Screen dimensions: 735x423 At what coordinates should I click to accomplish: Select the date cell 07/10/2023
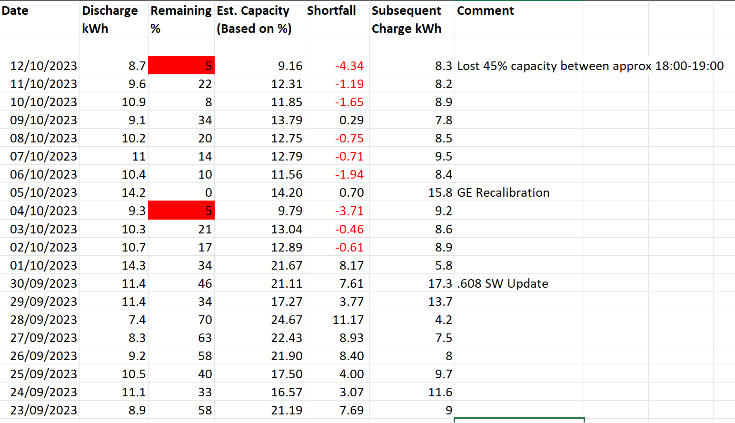(40, 156)
